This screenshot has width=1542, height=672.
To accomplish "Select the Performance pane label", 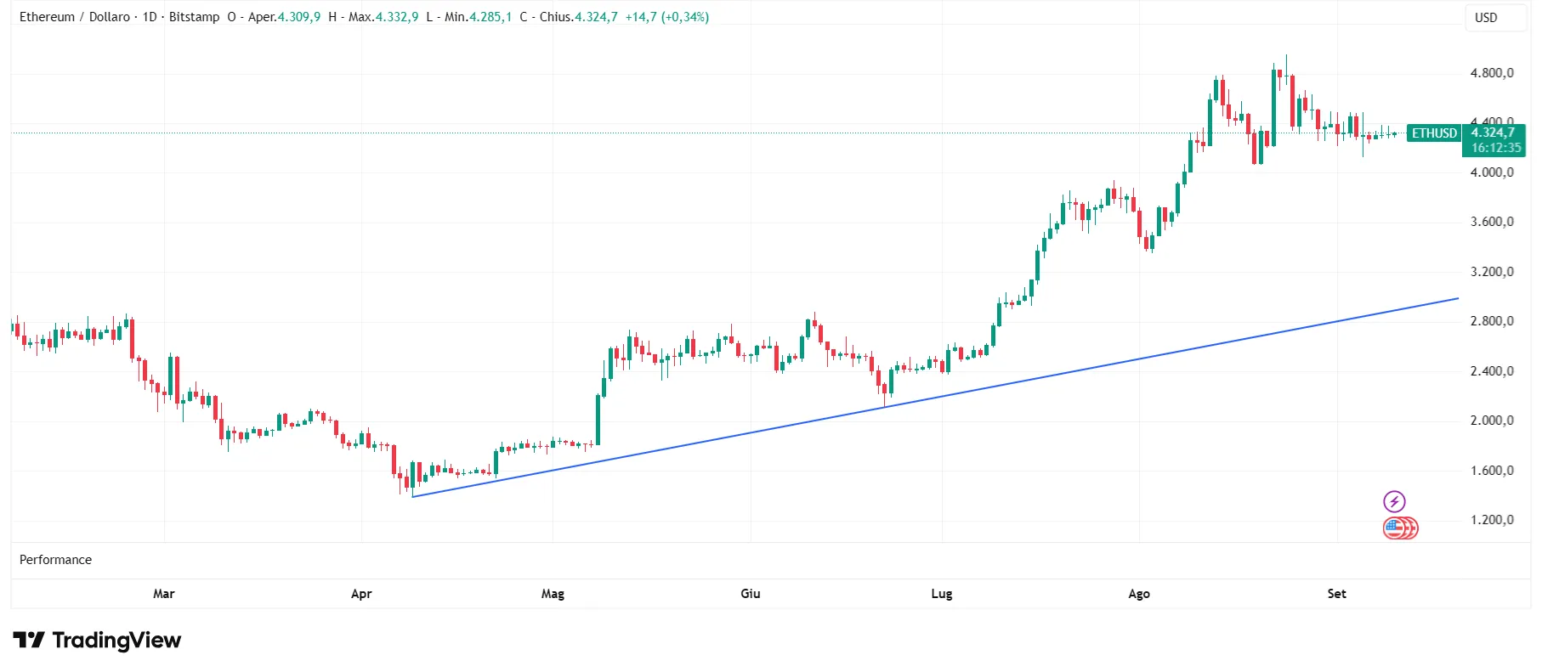I will tap(55, 560).
